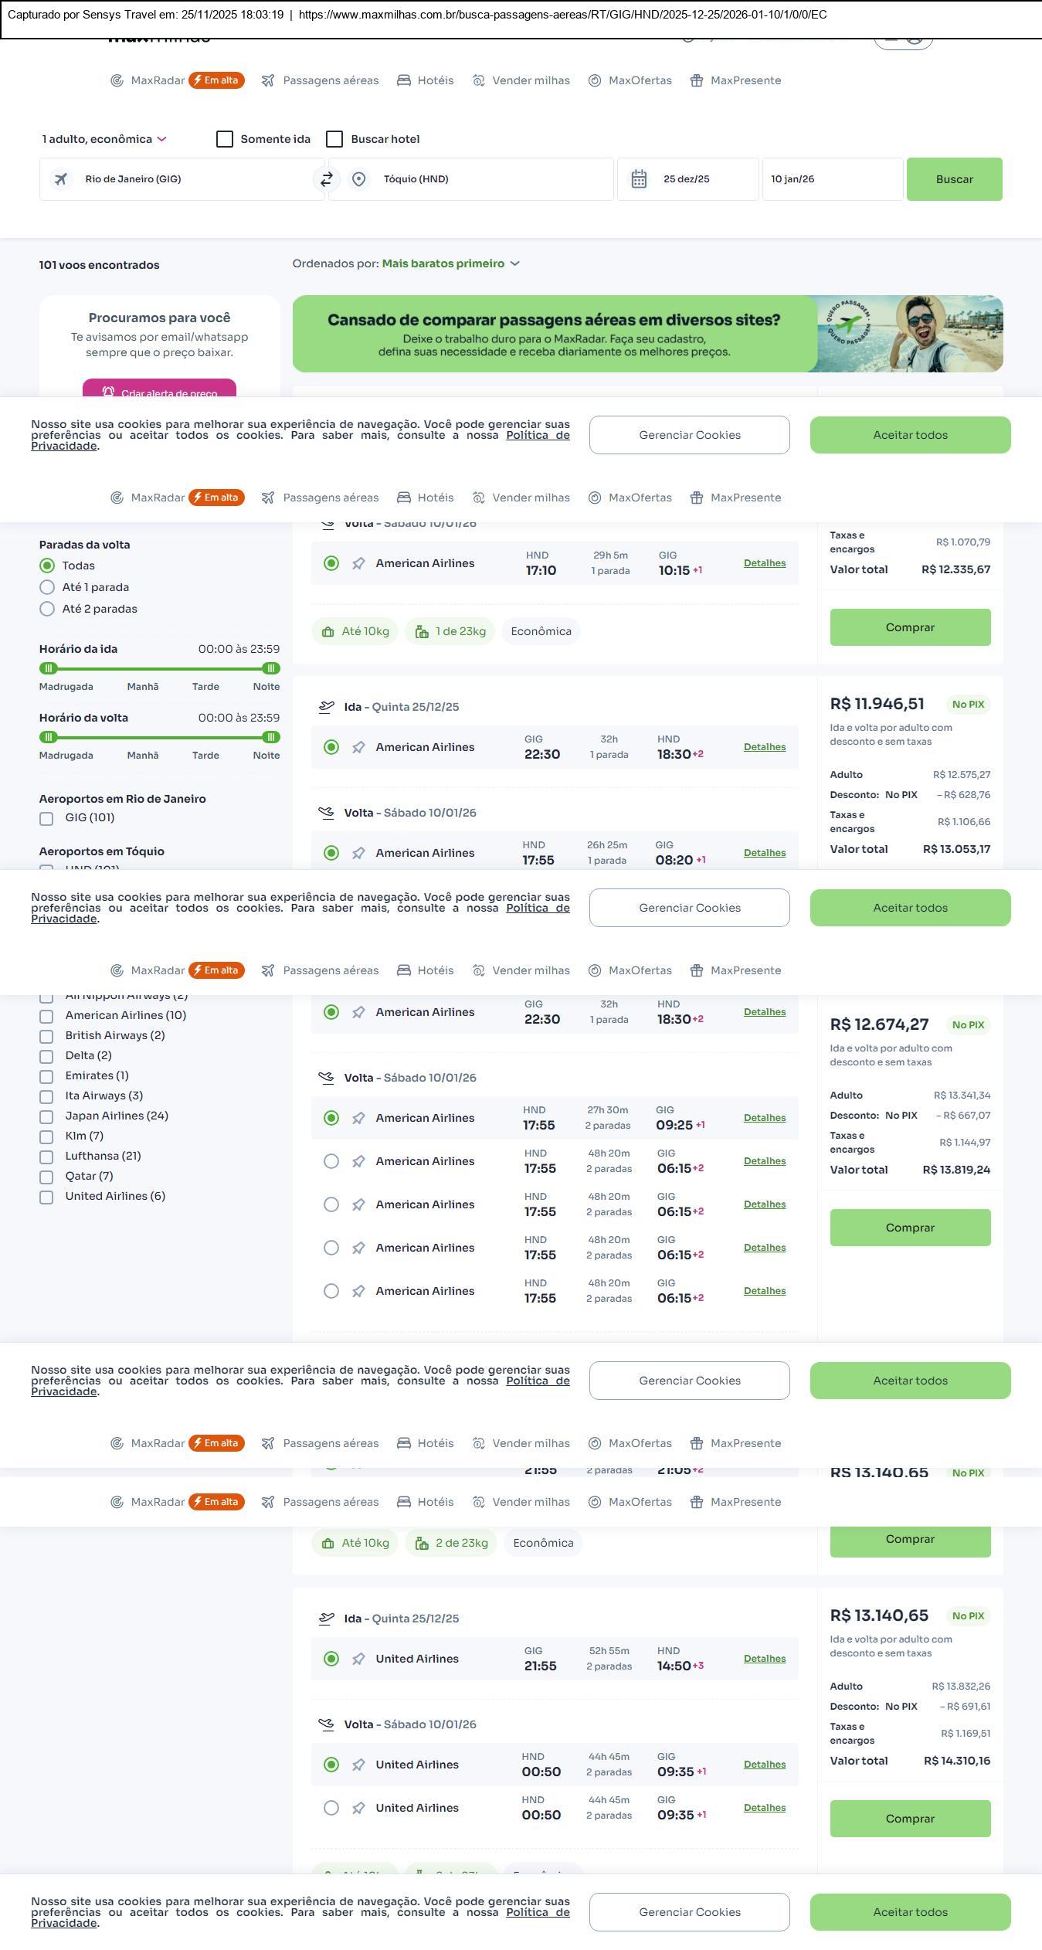Select Até 1 parada for the return
Viewport: 1042px width, 1950px height.
pyautogui.click(x=47, y=587)
